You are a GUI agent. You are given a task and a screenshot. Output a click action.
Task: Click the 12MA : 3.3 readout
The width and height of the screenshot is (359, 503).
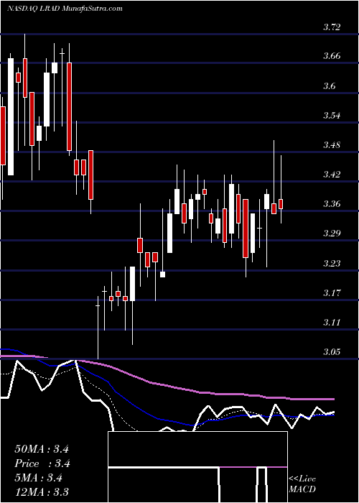pos(42,492)
